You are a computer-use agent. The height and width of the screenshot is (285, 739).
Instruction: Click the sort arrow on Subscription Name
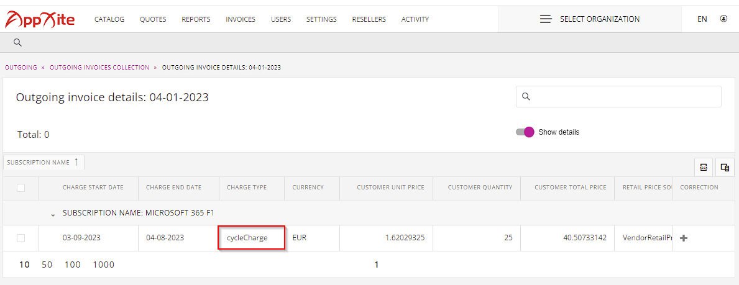click(x=76, y=162)
